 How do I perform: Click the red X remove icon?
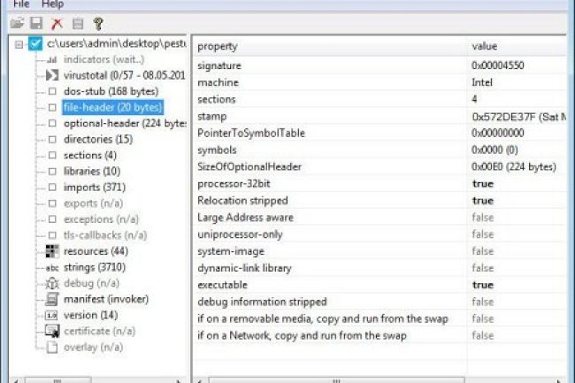point(57,23)
